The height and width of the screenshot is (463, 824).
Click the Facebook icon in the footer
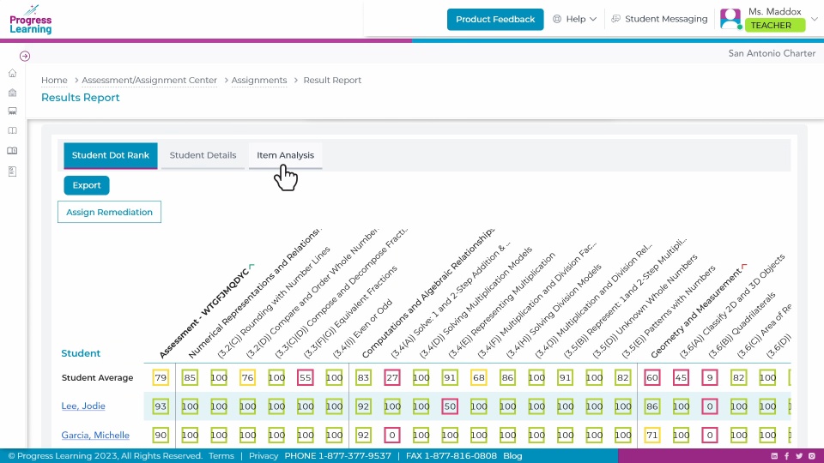pos(786,456)
